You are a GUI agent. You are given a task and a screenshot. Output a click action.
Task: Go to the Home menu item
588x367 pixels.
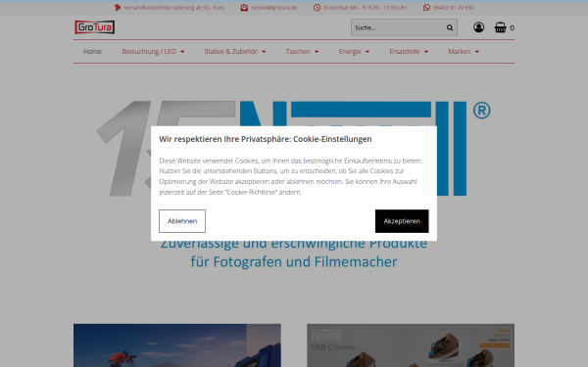tap(93, 51)
